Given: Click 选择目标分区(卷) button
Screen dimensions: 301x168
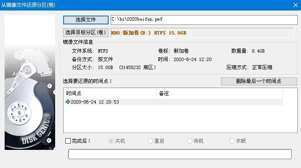Looking at the screenshot, I should coord(85,32).
